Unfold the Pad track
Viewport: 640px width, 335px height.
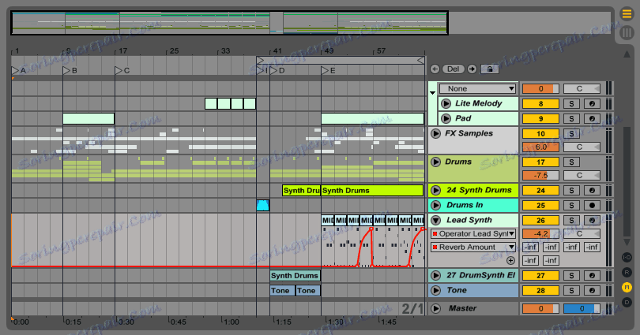pos(446,118)
